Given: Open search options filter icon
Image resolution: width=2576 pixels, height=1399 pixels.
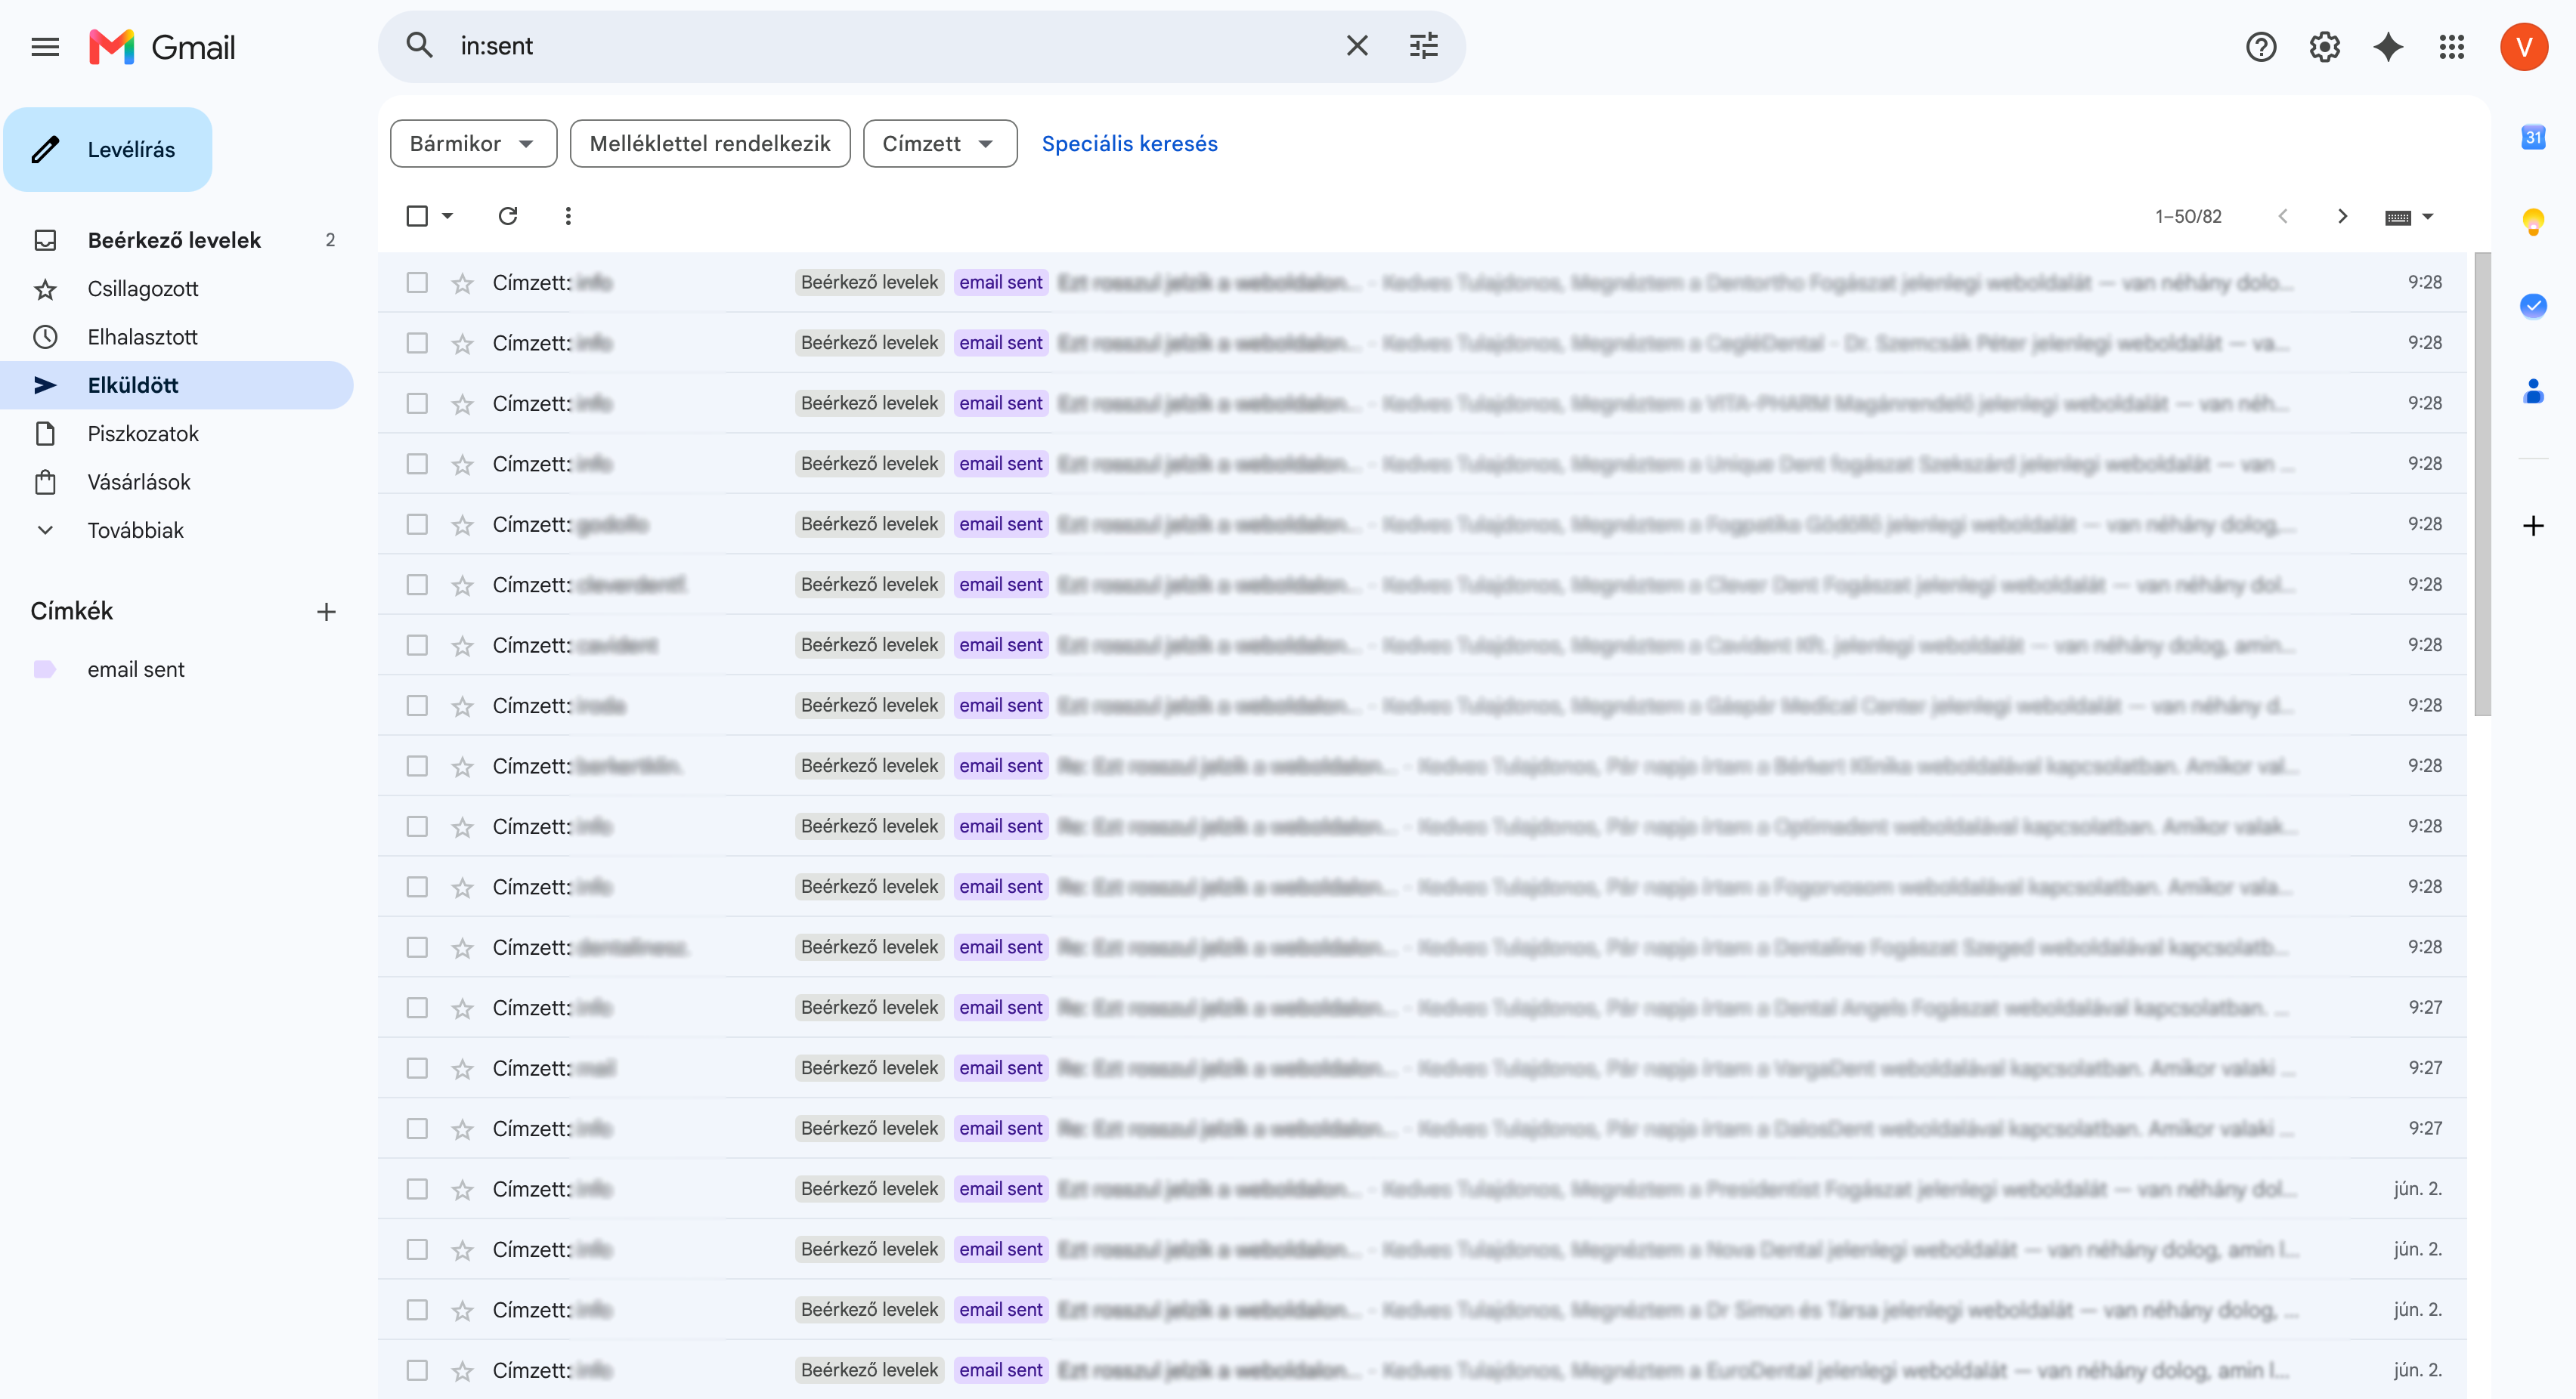Looking at the screenshot, I should click(x=1423, y=46).
